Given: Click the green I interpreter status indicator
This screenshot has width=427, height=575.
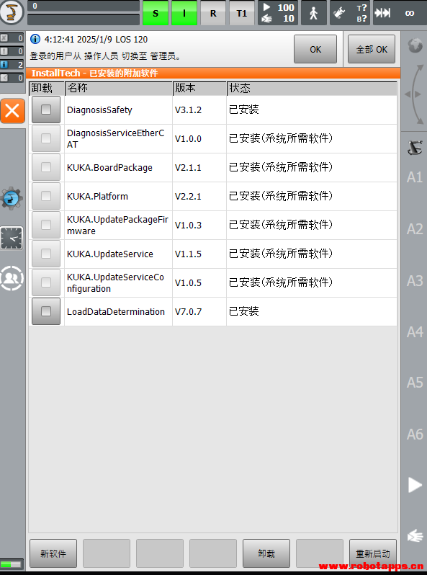Looking at the screenshot, I should [184, 13].
